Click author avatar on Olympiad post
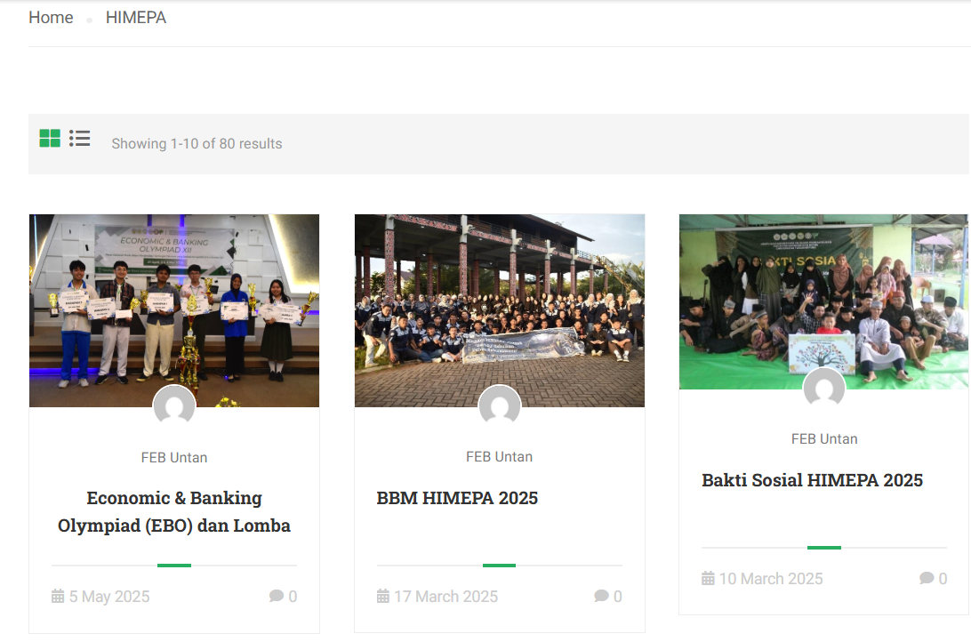Image resolution: width=971 pixels, height=642 pixels. [174, 407]
